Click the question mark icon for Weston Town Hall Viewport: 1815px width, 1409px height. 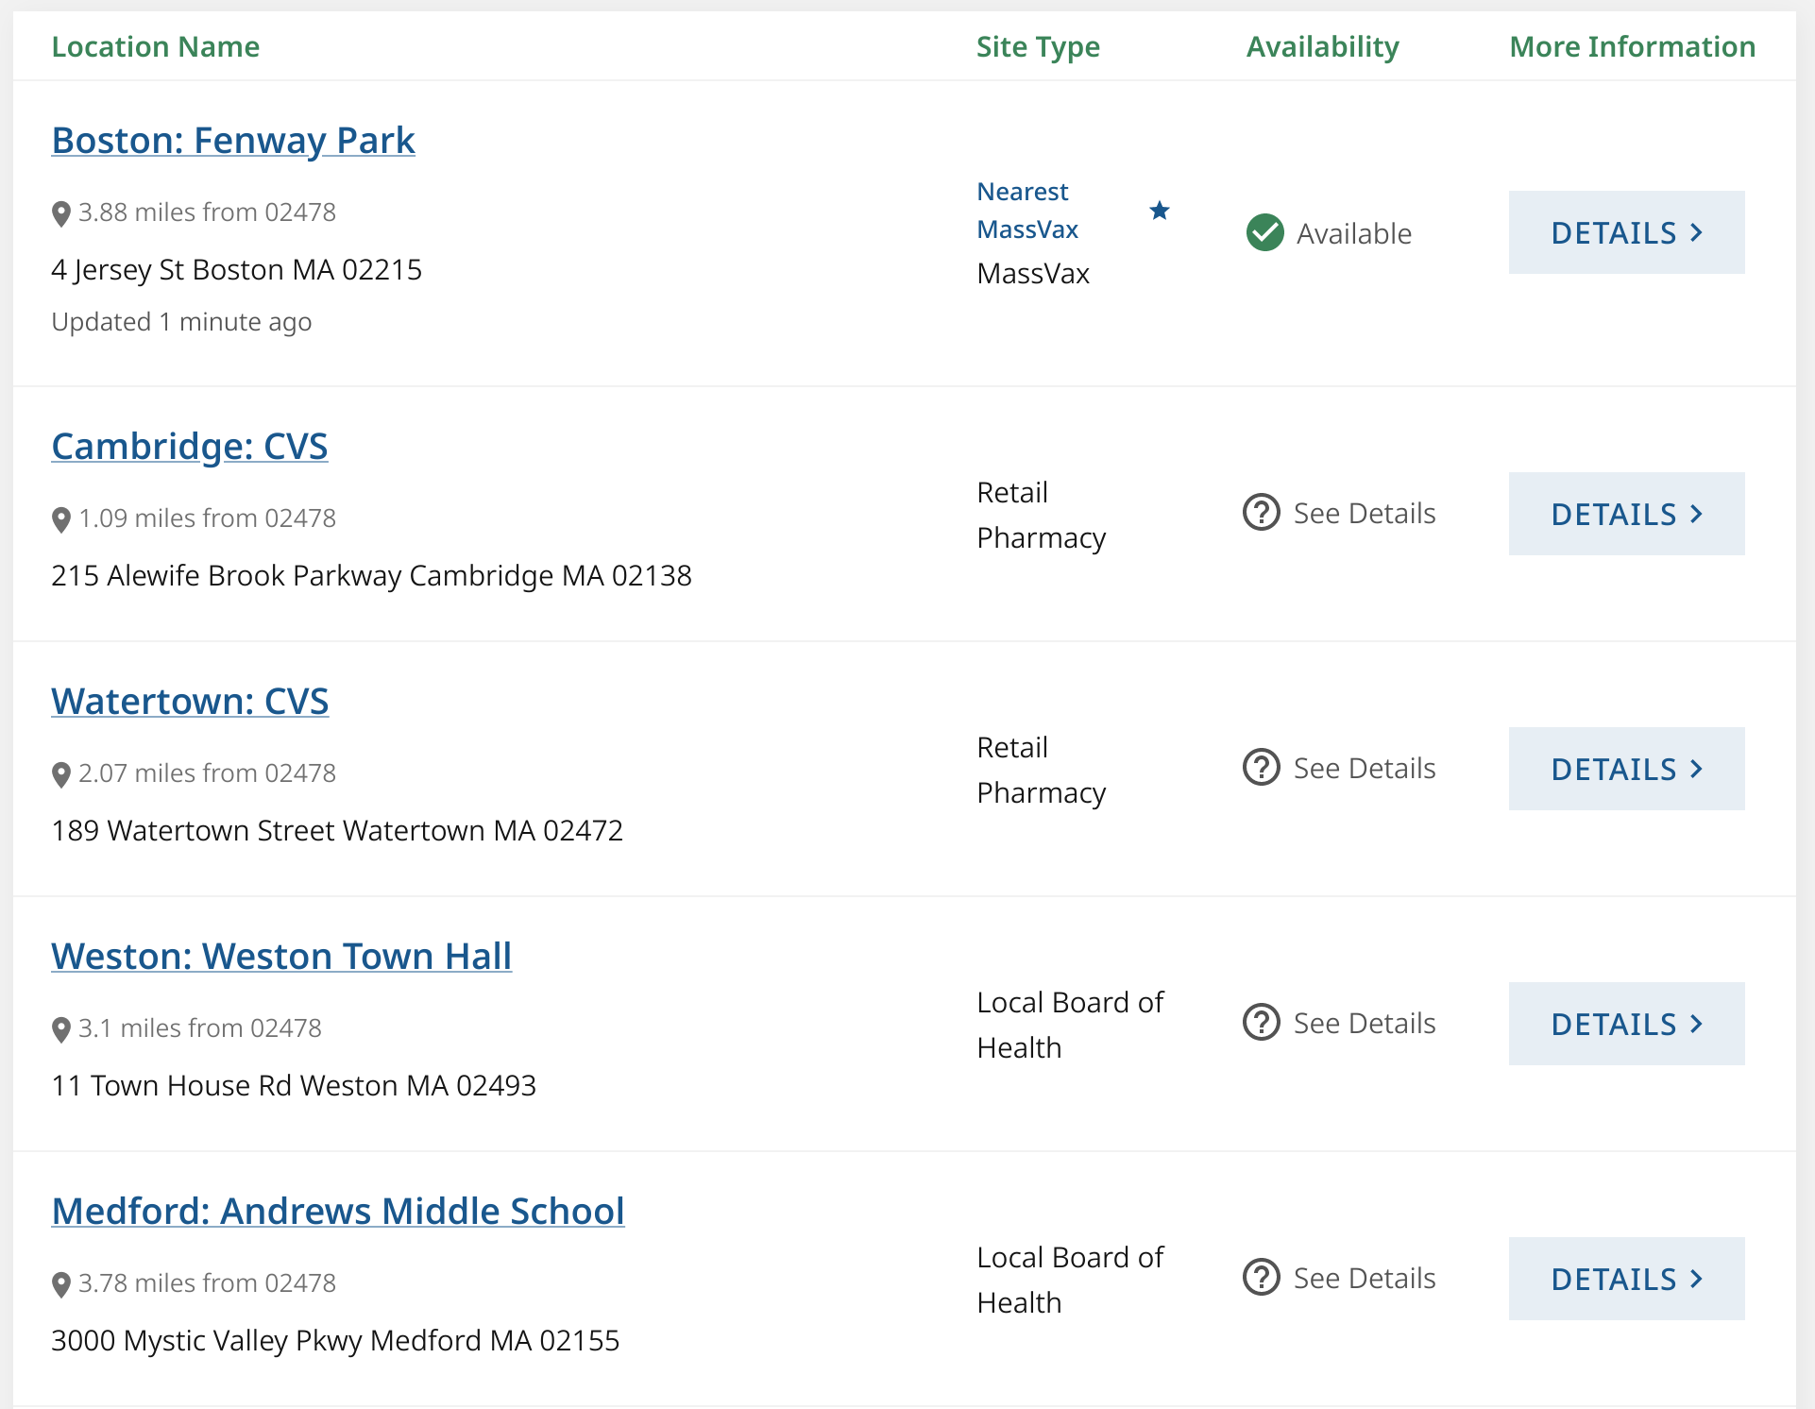tap(1261, 1023)
